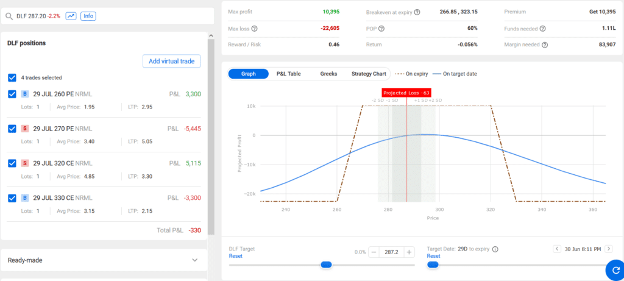624x281 pixels.
Task: Open the Strategy Chart tab
Action: tap(369, 74)
